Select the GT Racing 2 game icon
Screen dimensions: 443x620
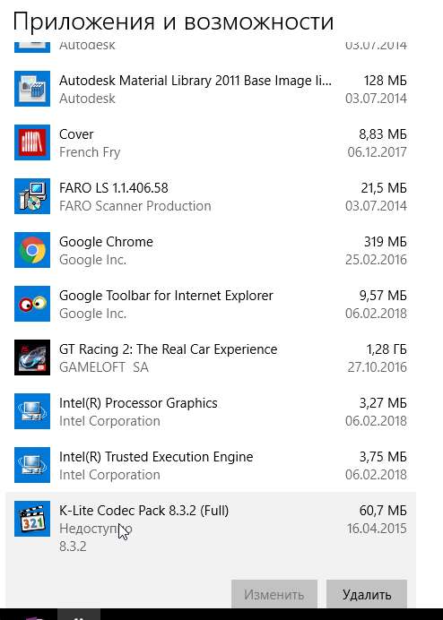(x=32, y=357)
